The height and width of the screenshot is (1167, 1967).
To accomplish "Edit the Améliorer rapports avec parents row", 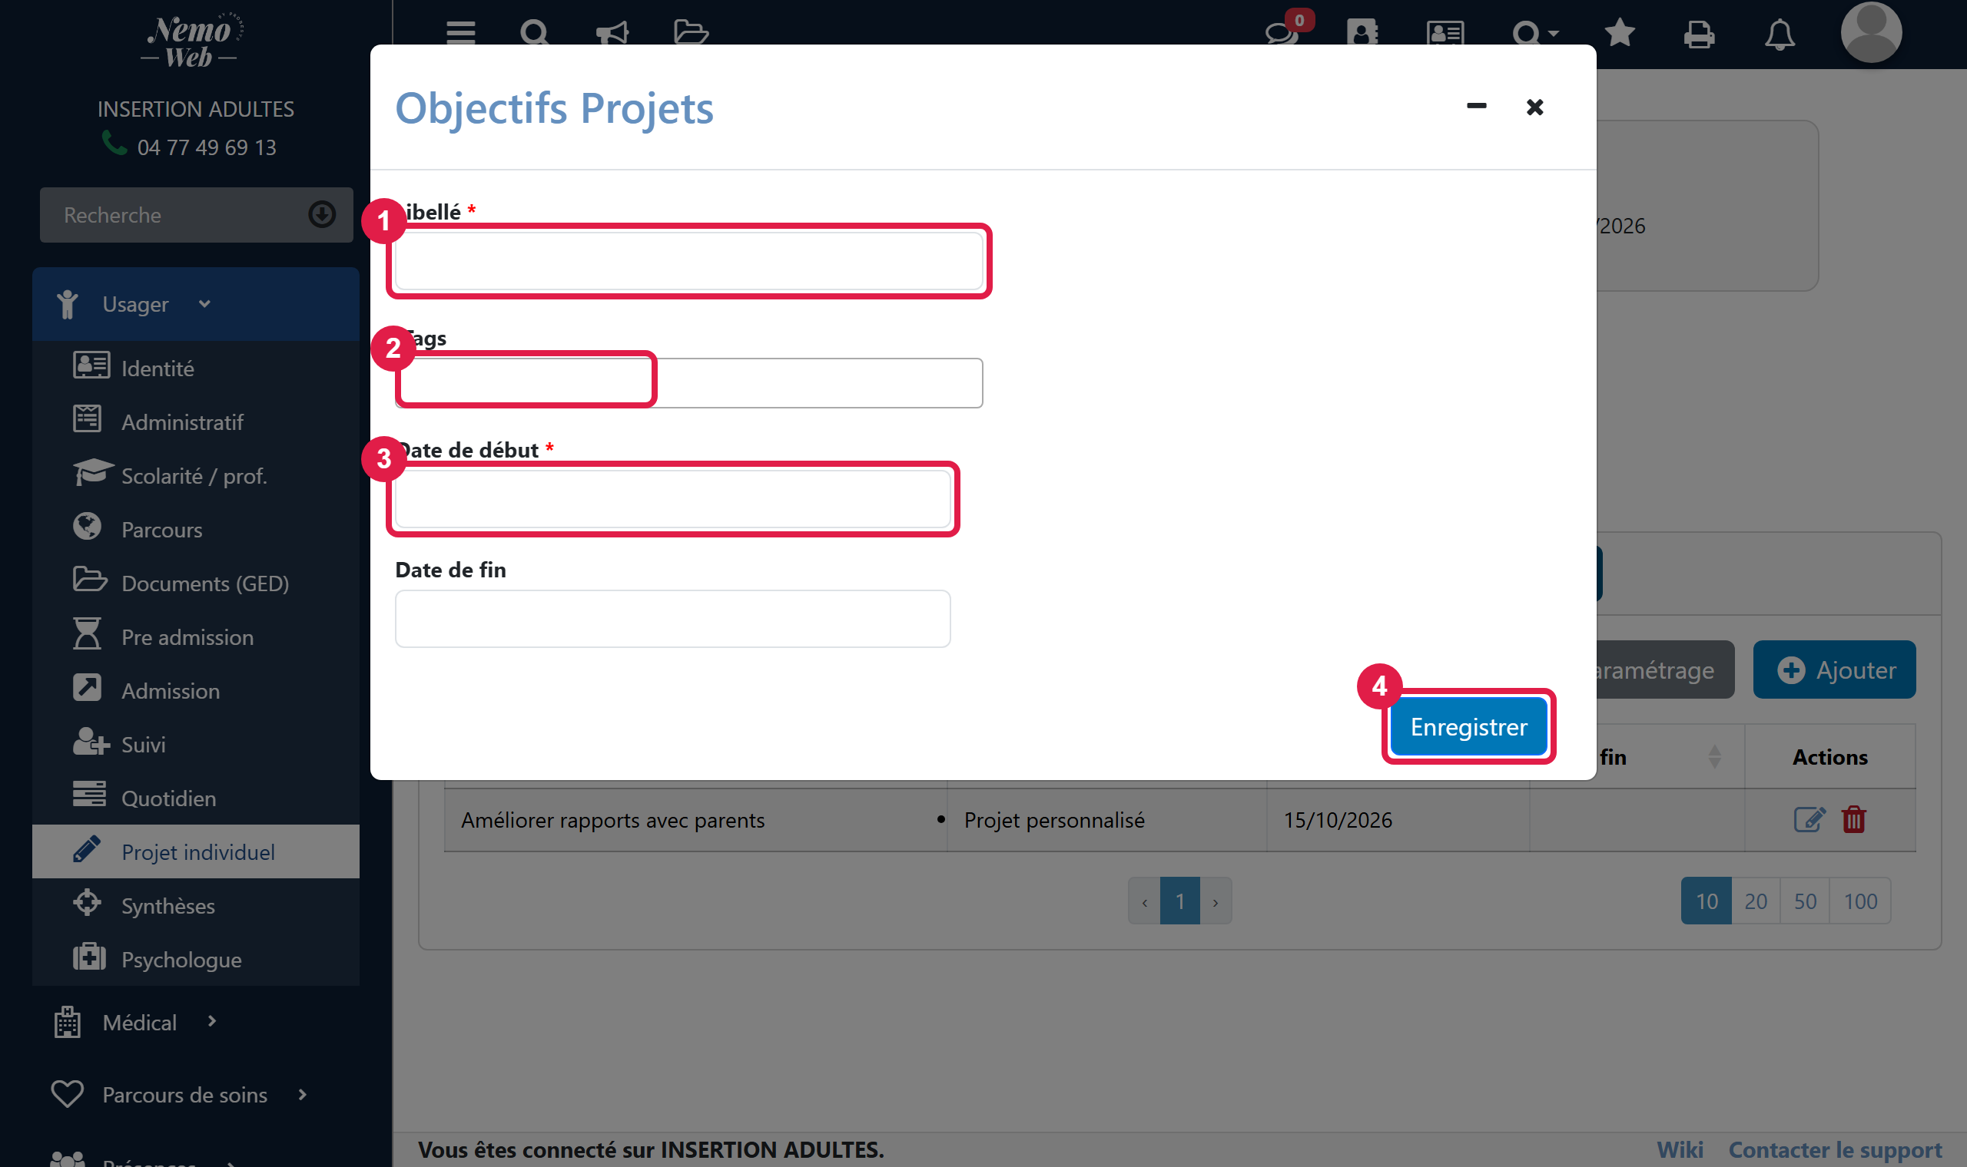I will tap(1809, 819).
